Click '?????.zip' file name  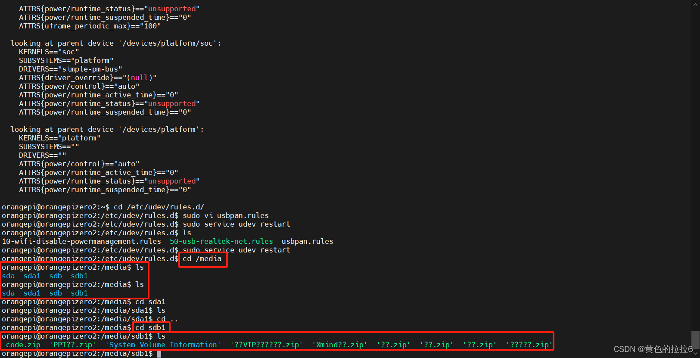[529, 345]
